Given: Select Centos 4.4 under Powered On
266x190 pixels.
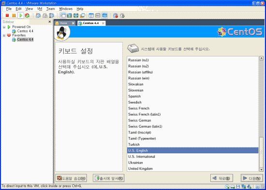Looking at the screenshot, I should [x=25, y=31].
